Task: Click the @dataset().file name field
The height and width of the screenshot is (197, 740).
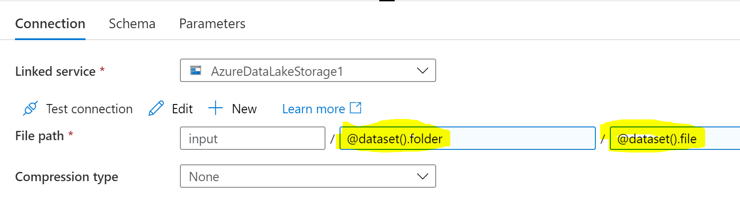Action: point(675,138)
